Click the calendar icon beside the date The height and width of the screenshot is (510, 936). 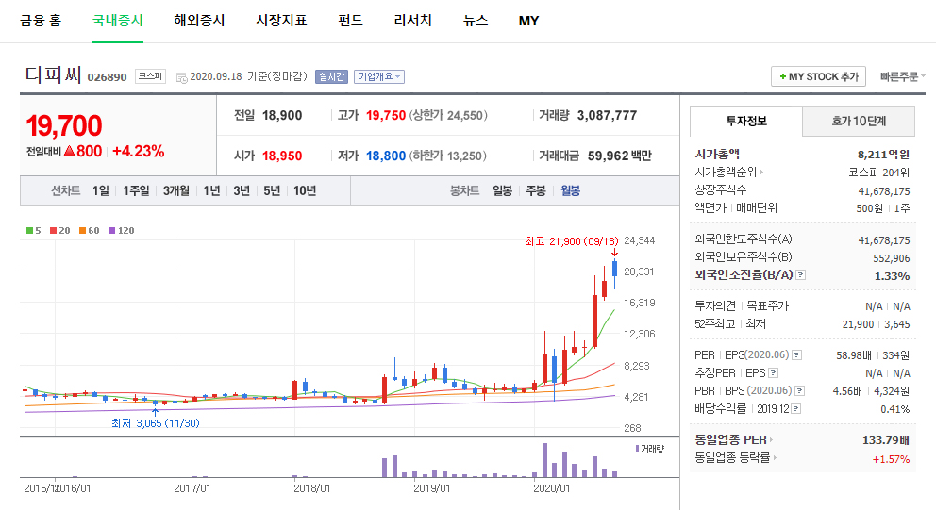tap(181, 77)
